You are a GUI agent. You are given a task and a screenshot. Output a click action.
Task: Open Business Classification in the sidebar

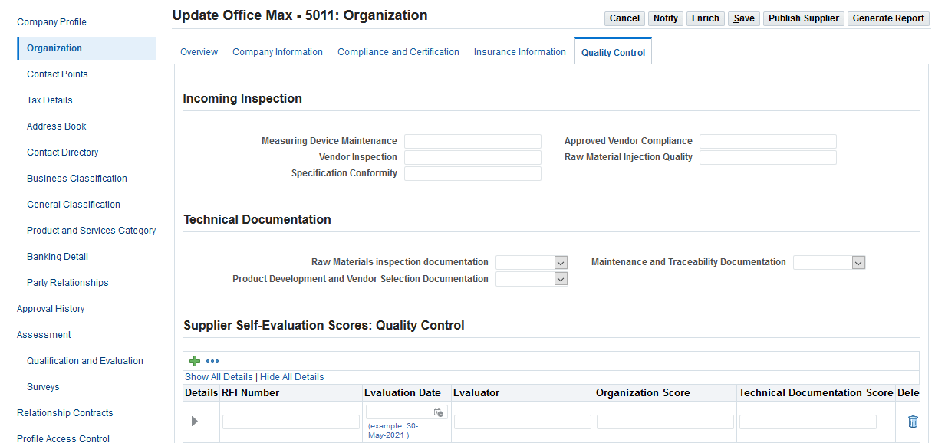click(x=77, y=179)
